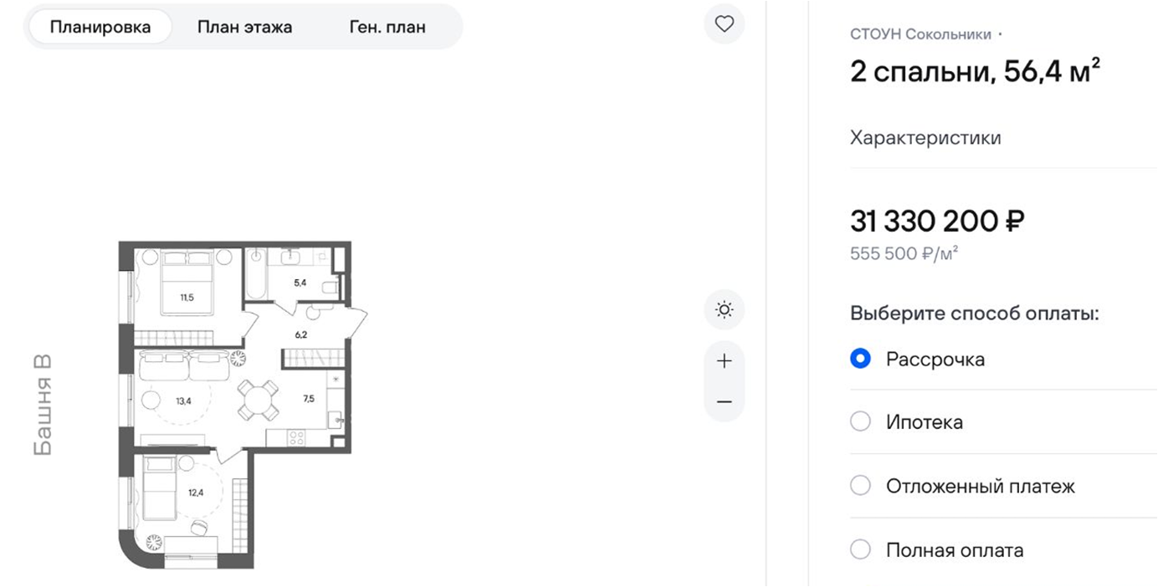Click the 5,4 bathroom on plan
The width and height of the screenshot is (1158, 587).
300,283
